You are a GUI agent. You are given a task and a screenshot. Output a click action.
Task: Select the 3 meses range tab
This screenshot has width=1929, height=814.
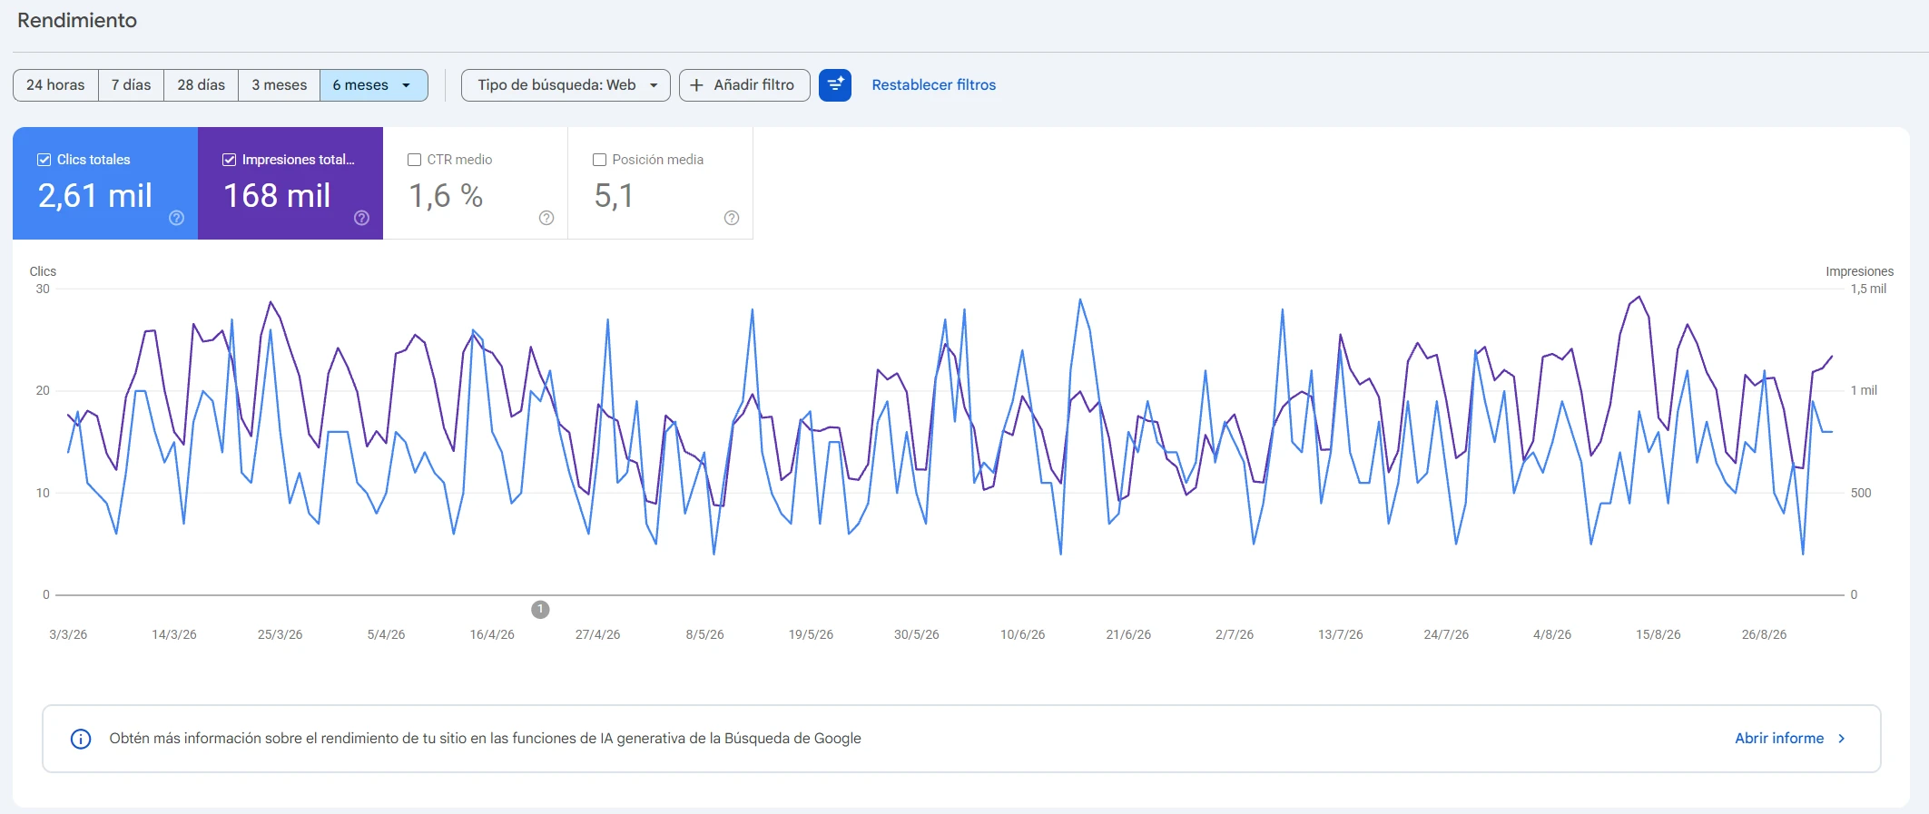coord(279,85)
